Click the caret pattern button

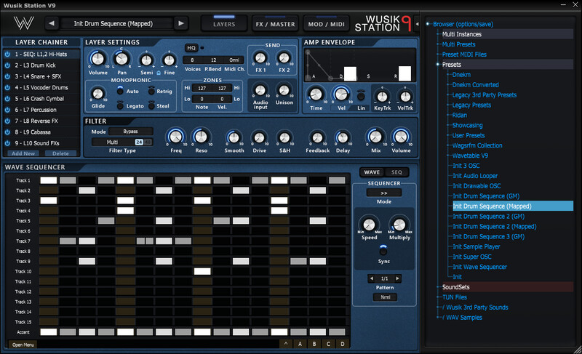click(286, 344)
